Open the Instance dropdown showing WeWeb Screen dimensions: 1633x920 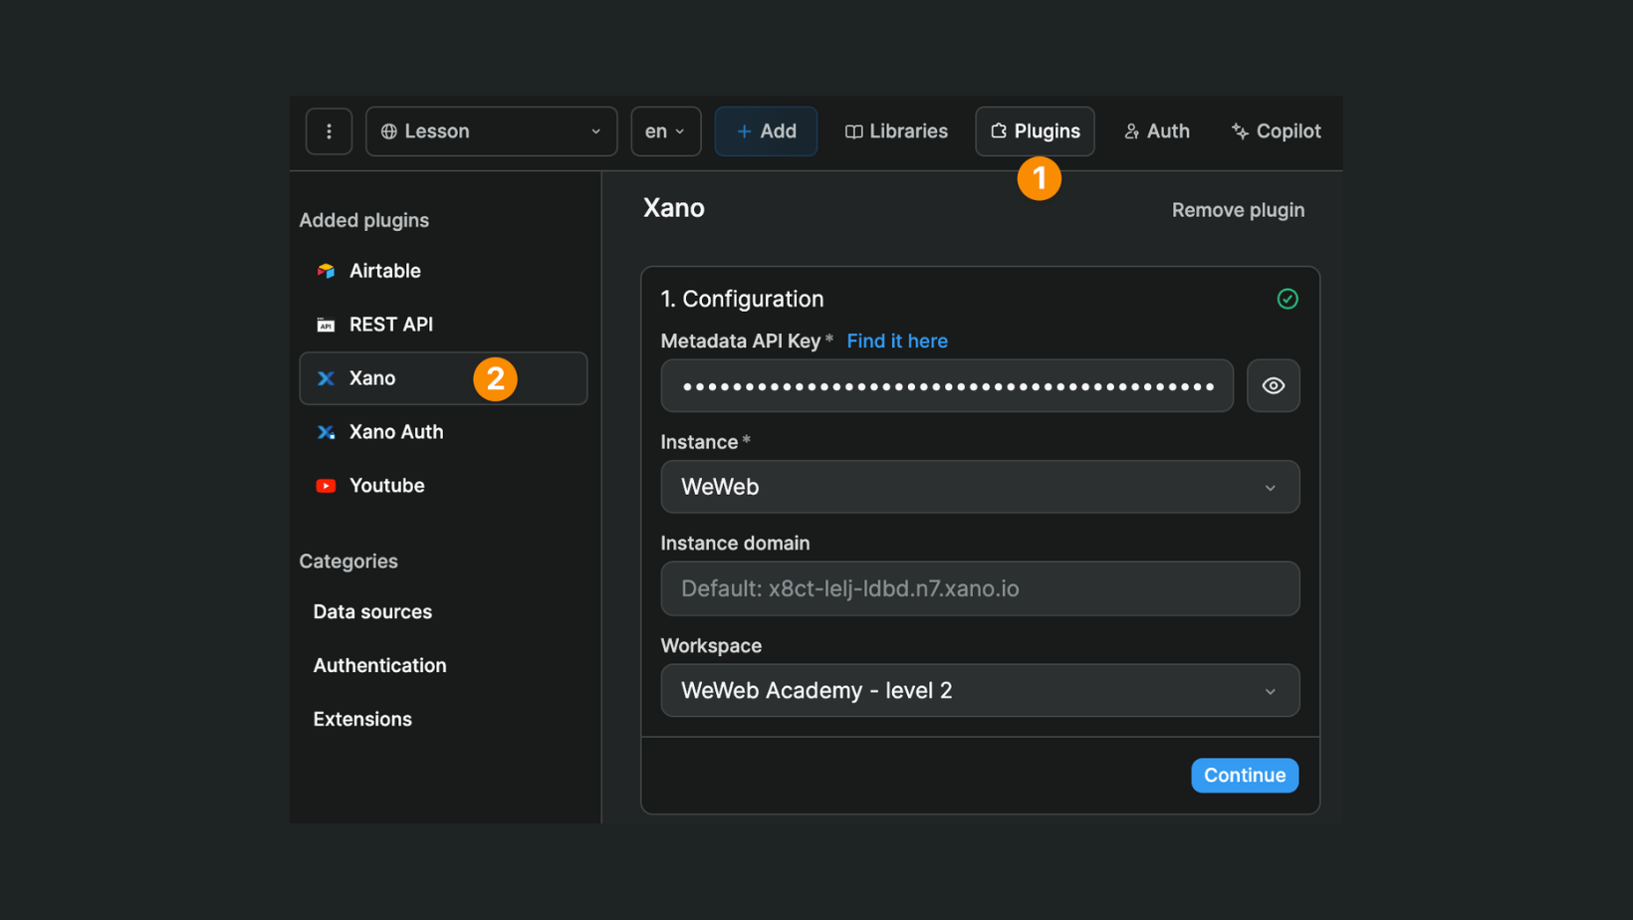[x=980, y=487]
